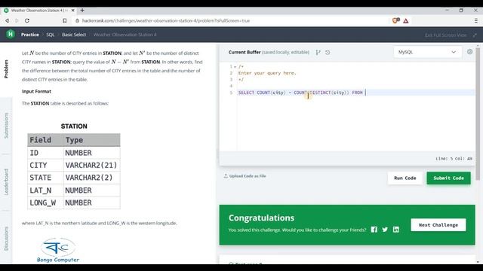Open the SQL breadcrumb link

(51, 35)
